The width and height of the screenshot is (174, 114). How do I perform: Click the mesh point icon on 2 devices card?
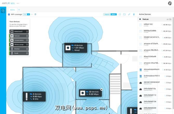point(26,96)
